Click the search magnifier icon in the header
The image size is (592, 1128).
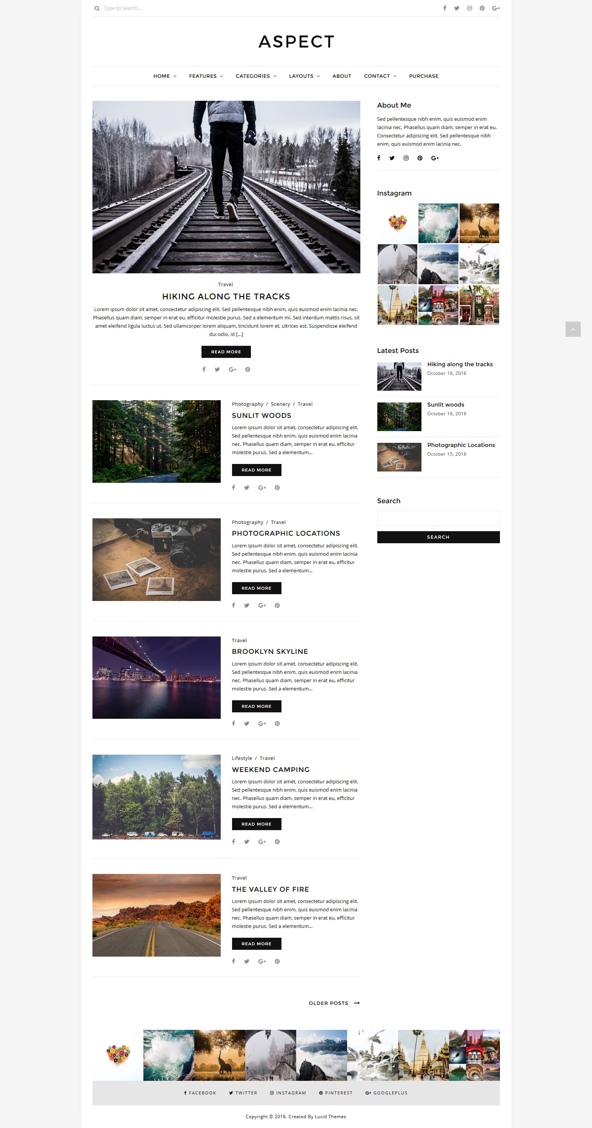click(x=97, y=8)
